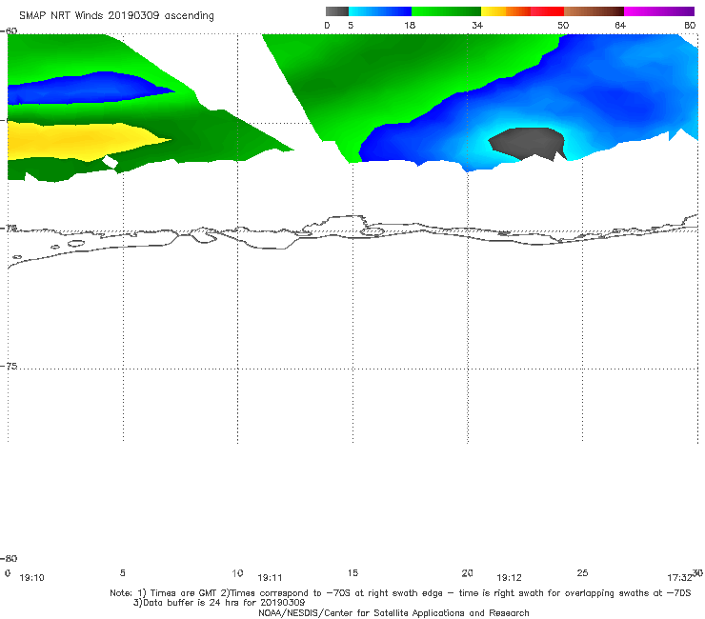Click the magenta 64-80 colorbar segment
705x619 pixels.
(x=659, y=11)
